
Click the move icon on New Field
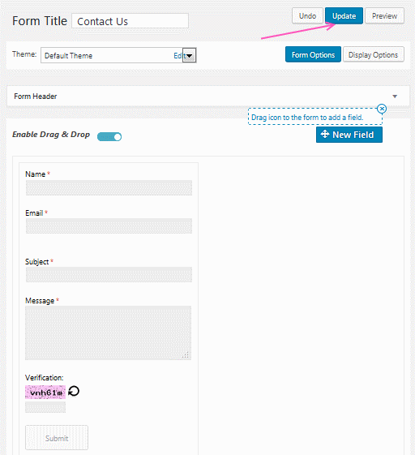[325, 135]
